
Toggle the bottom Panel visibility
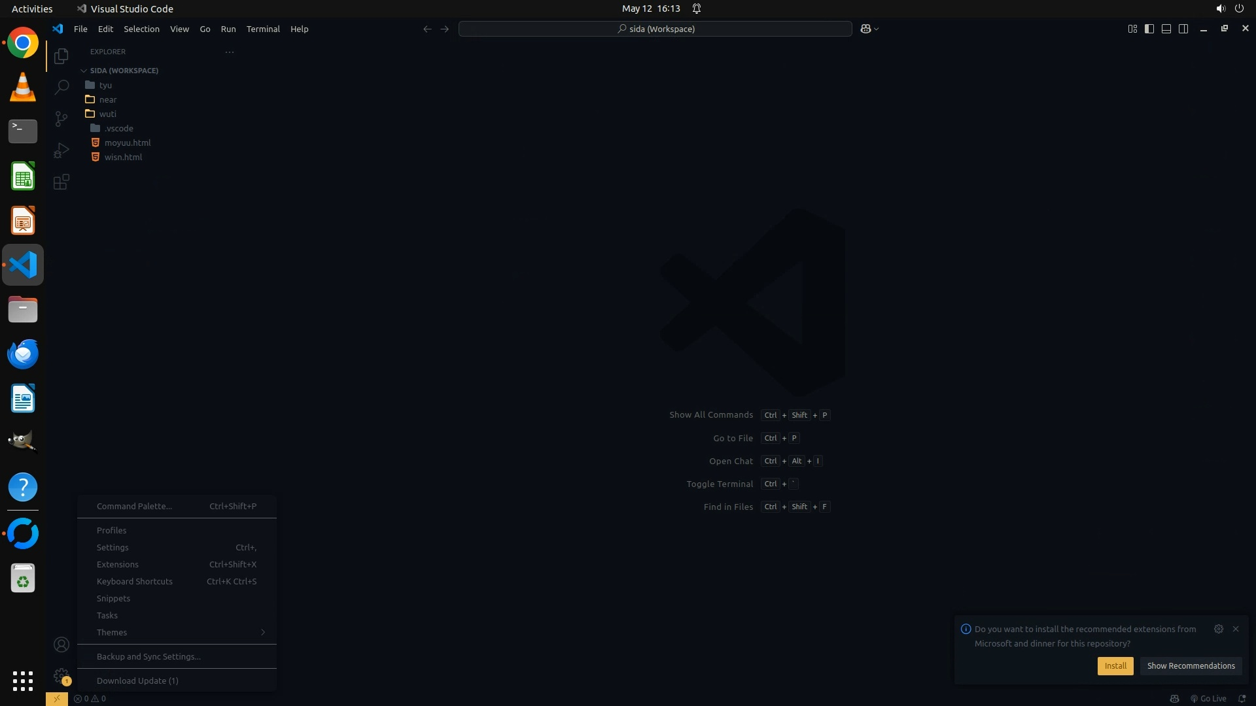1166,29
